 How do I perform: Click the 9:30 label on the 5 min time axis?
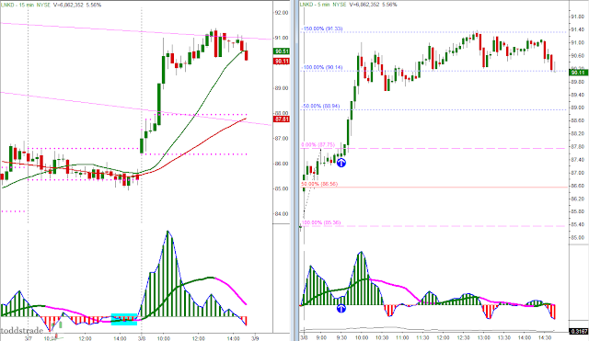[x=341, y=337]
